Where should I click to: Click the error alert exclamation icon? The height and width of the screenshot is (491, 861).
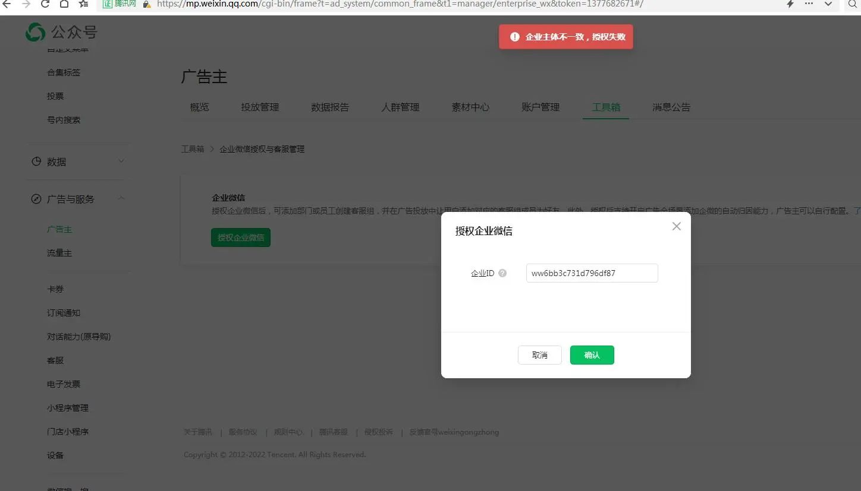click(x=515, y=37)
